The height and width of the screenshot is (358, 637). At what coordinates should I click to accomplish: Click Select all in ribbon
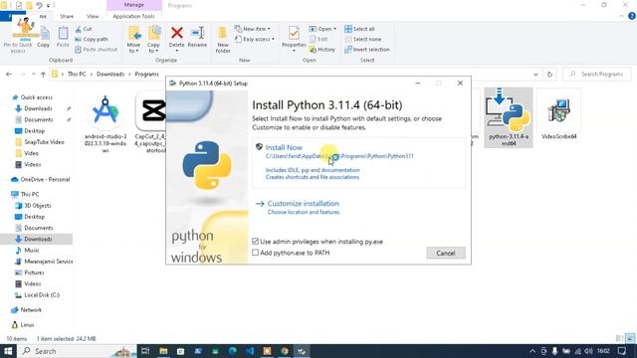click(x=359, y=29)
